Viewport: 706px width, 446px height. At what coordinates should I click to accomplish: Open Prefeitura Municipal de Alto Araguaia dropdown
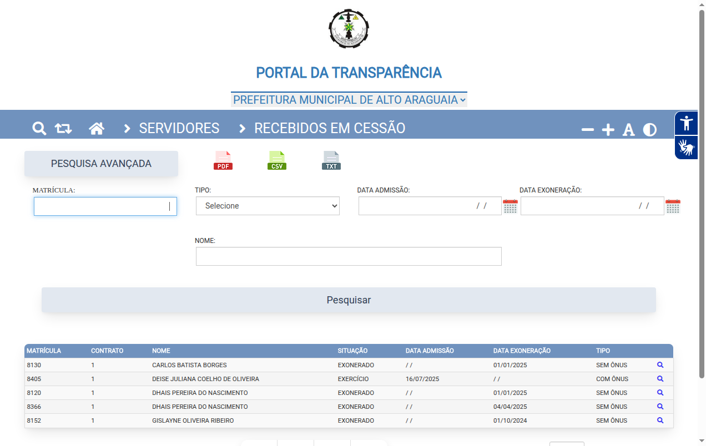tap(349, 100)
